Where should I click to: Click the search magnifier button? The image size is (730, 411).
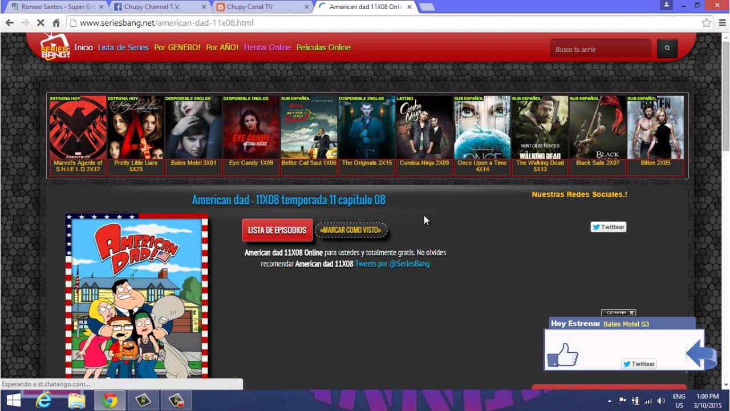pyautogui.click(x=667, y=49)
